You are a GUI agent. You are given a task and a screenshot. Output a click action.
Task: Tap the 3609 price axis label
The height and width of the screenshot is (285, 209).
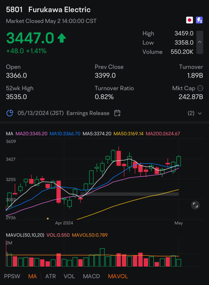11,141
